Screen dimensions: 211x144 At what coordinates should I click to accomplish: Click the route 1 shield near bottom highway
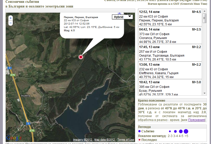28,123
